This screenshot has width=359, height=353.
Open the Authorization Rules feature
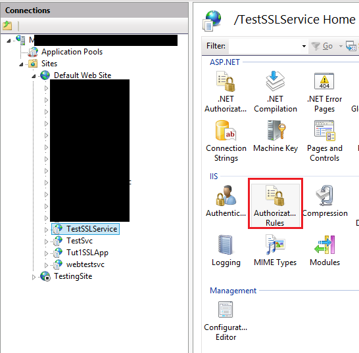point(275,205)
